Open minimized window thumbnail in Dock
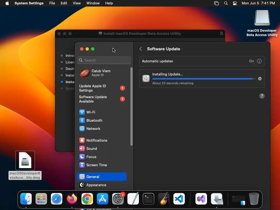This screenshot has width=280, height=210. pos(238,200)
